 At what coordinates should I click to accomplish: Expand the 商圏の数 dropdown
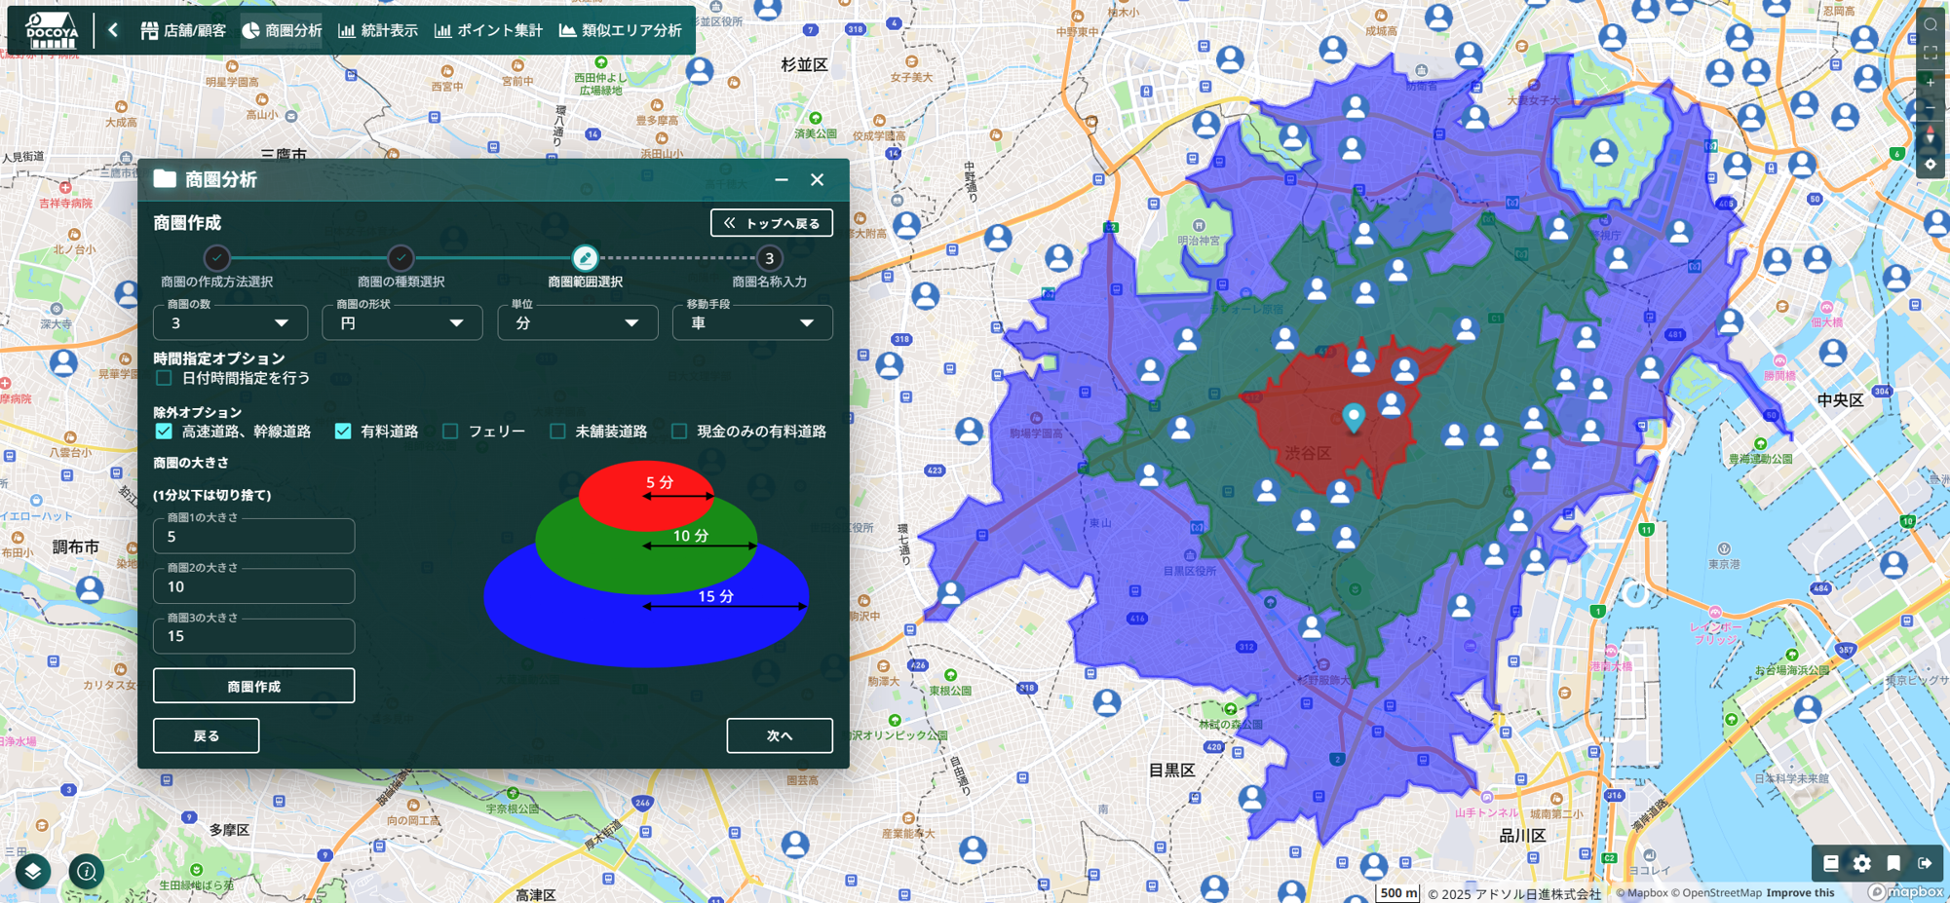point(230,322)
